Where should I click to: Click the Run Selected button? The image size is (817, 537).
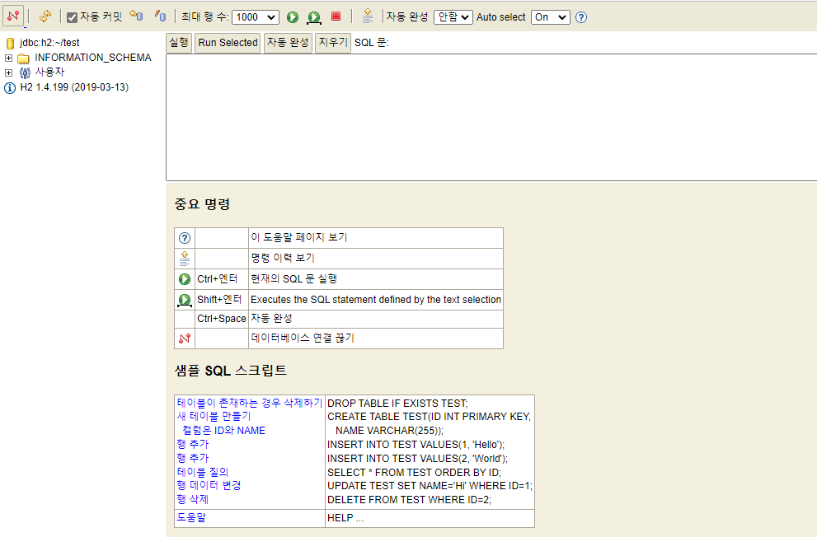(228, 43)
